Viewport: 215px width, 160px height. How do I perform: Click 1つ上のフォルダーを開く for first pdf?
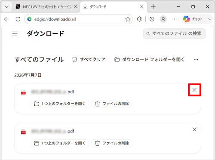pyautogui.click(x=60, y=104)
